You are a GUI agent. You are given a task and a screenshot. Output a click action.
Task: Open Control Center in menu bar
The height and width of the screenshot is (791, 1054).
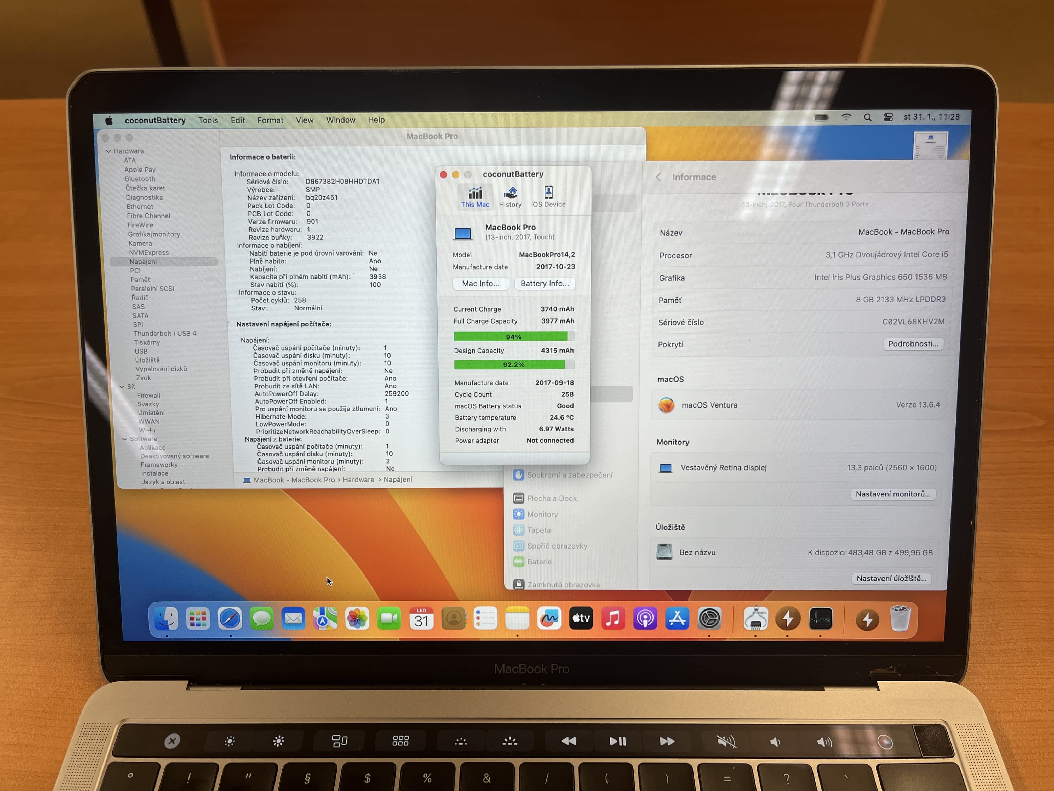(x=888, y=117)
